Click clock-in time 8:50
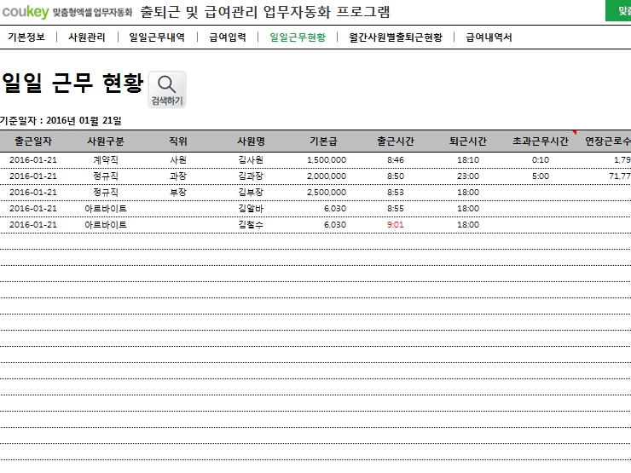 [x=395, y=176]
